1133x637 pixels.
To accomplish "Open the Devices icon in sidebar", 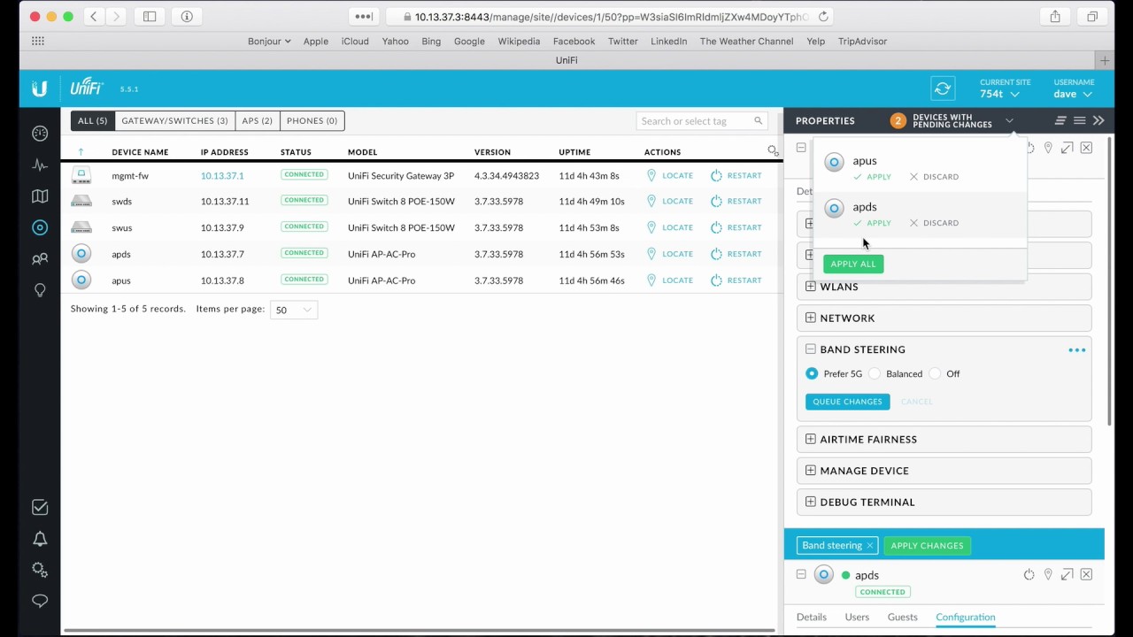I will tap(40, 227).
